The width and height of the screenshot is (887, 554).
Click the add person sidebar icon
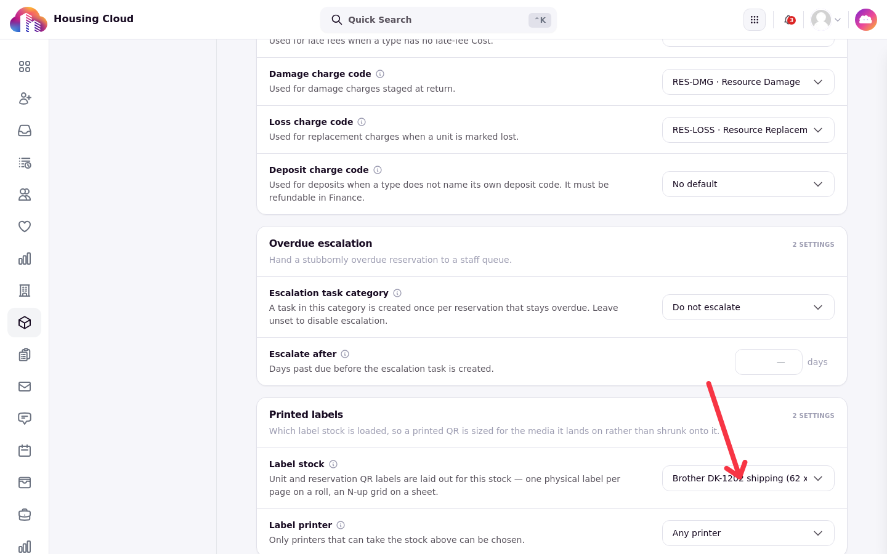tap(25, 98)
